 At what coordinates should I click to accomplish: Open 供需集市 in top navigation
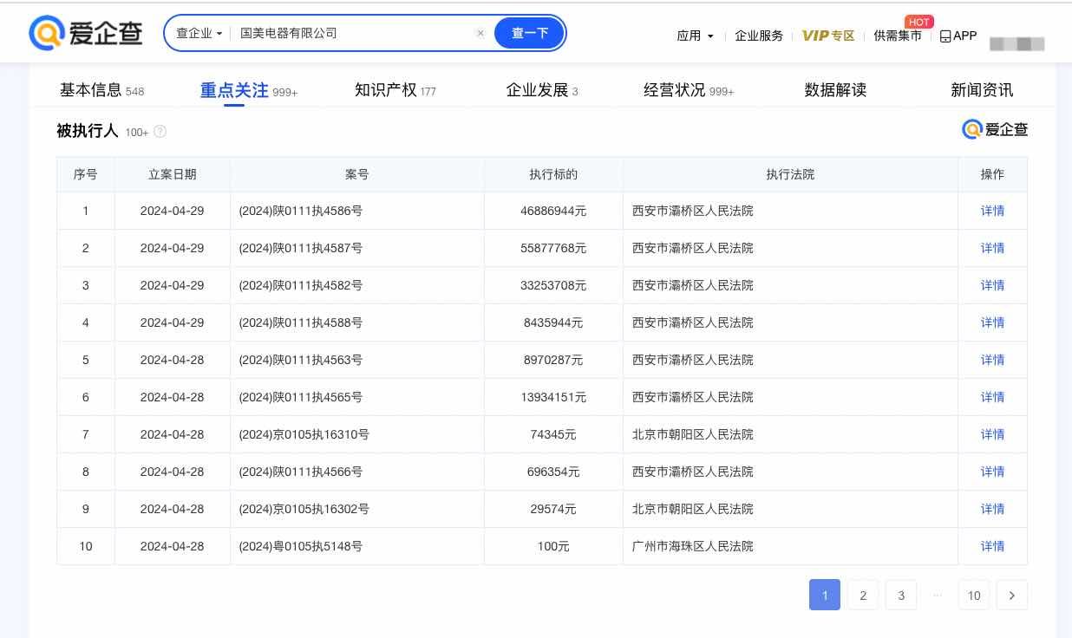[898, 36]
